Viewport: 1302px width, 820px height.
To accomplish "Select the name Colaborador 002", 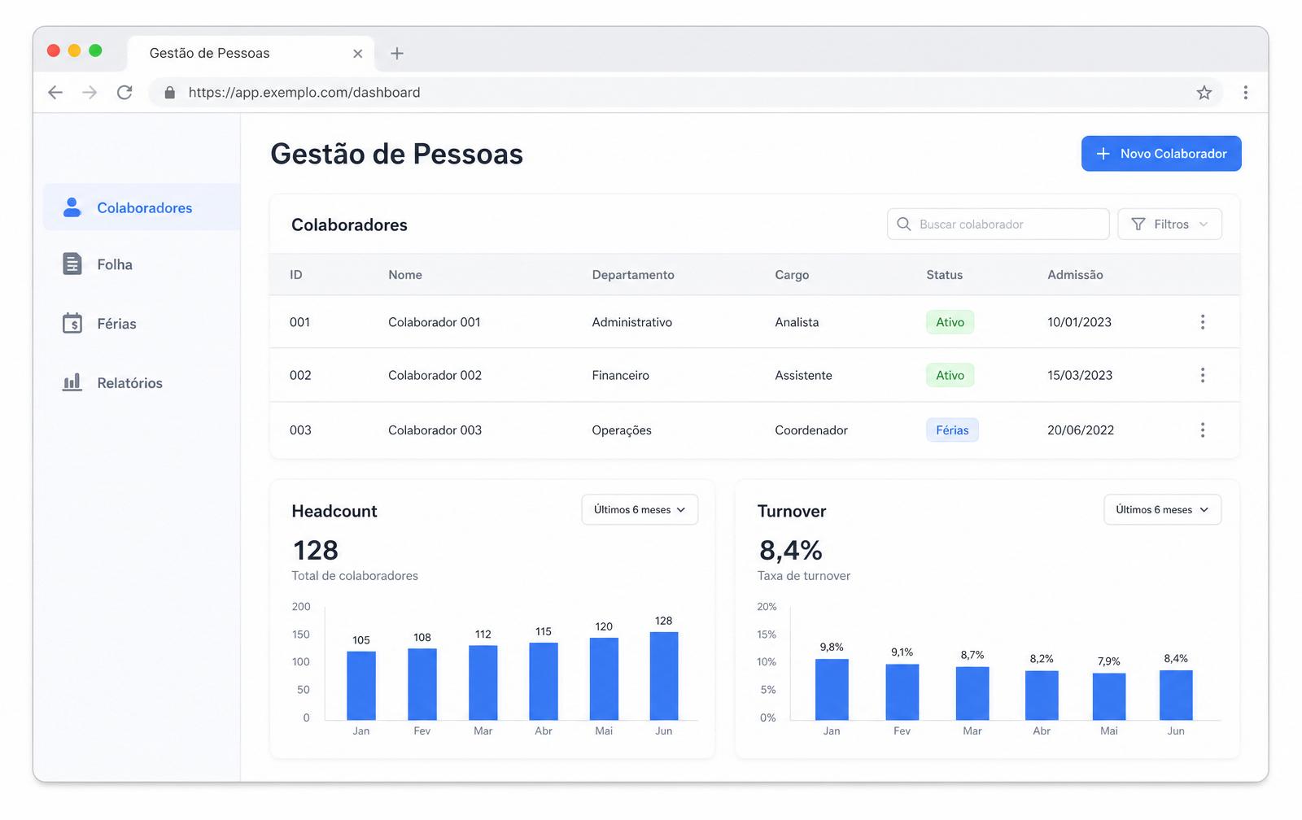I will coord(435,375).
